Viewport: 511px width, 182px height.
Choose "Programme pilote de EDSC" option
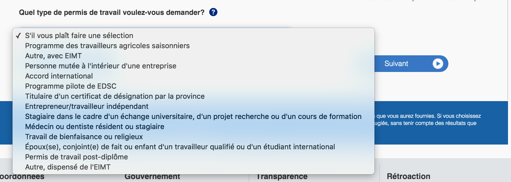[71, 86]
